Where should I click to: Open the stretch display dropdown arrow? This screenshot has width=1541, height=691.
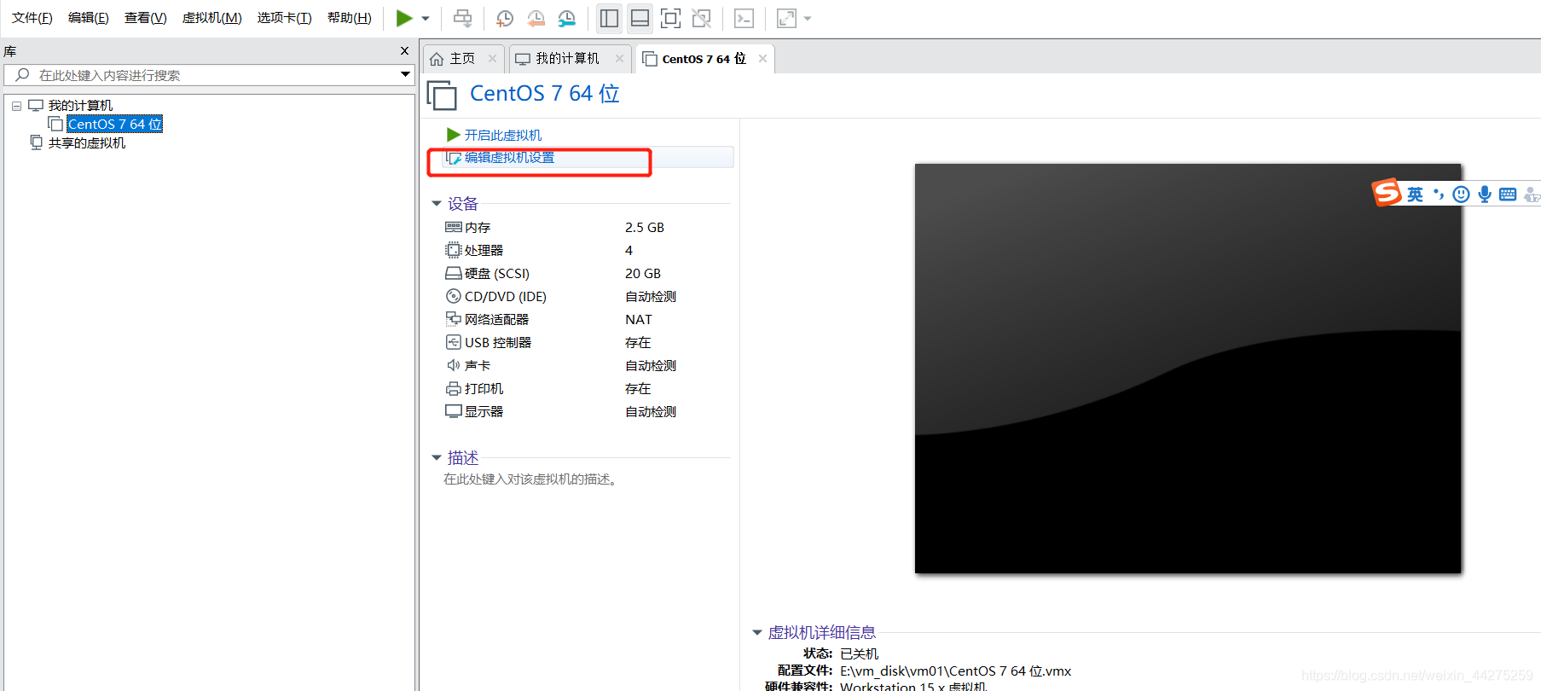coord(808,19)
